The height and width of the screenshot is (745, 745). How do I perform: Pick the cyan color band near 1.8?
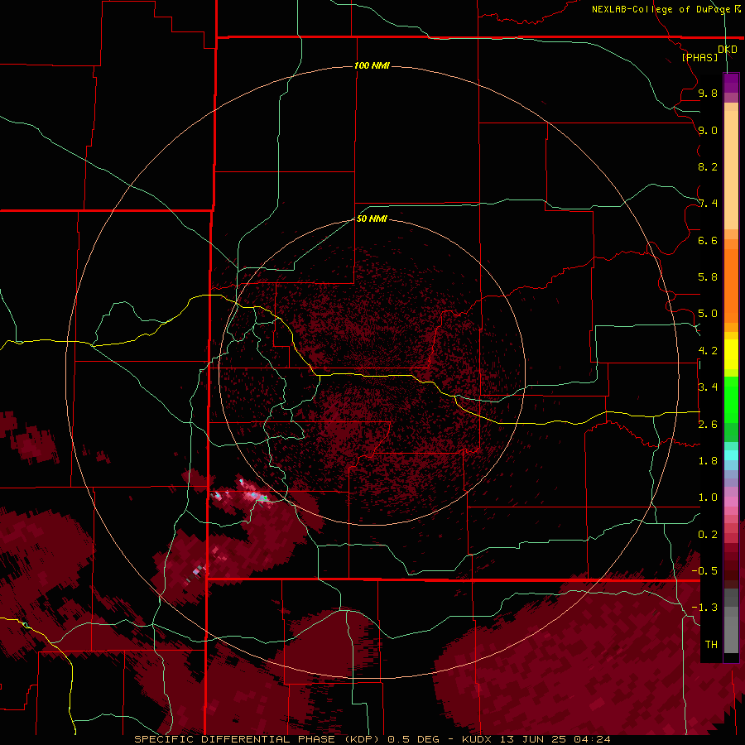tap(731, 455)
